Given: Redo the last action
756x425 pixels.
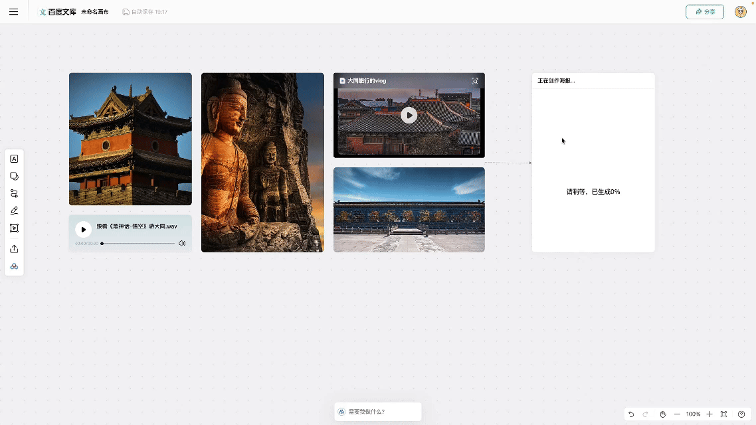Looking at the screenshot, I should [x=645, y=414].
